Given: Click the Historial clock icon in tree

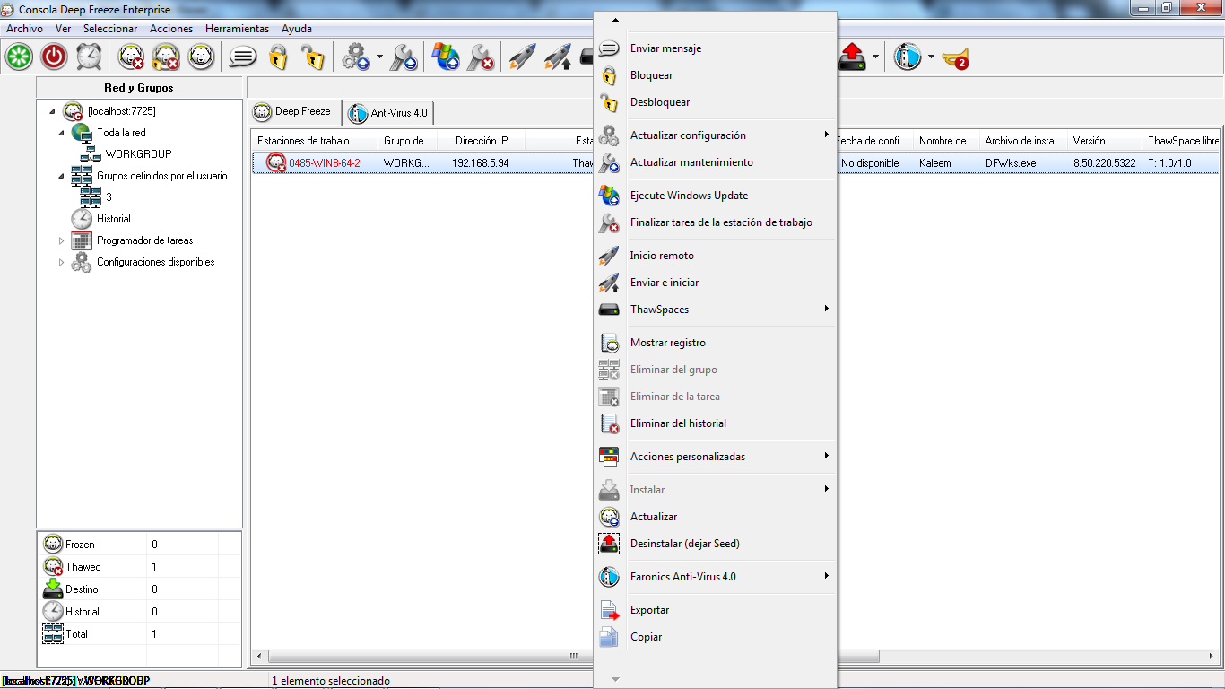Looking at the screenshot, I should (82, 219).
